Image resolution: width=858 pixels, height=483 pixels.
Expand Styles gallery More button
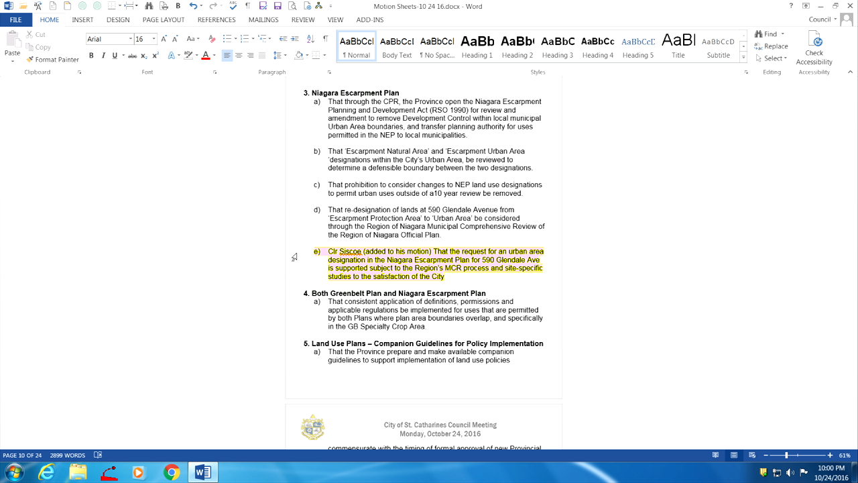point(743,58)
